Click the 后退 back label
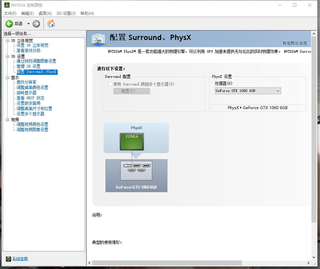 point(18,23)
